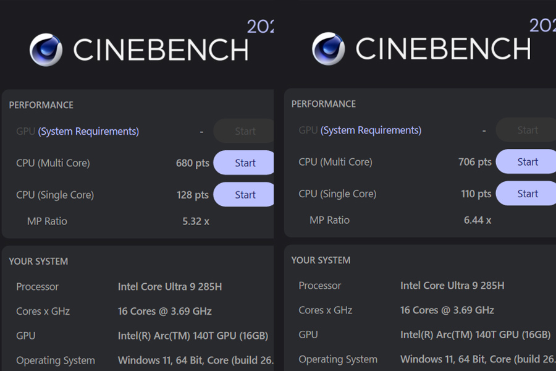Click Intel Core Ultra 9 285H in right window

pyautogui.click(x=452, y=286)
